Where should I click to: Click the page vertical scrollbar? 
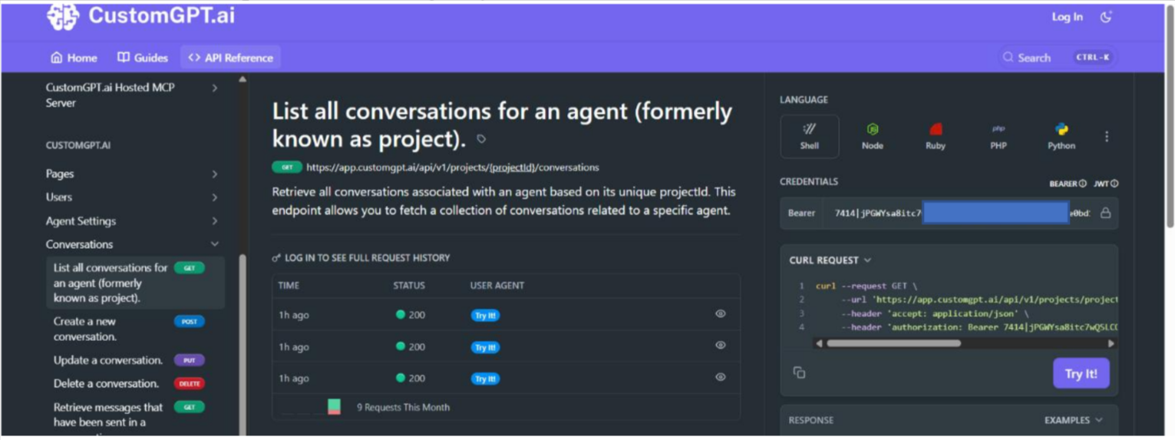point(1169,115)
